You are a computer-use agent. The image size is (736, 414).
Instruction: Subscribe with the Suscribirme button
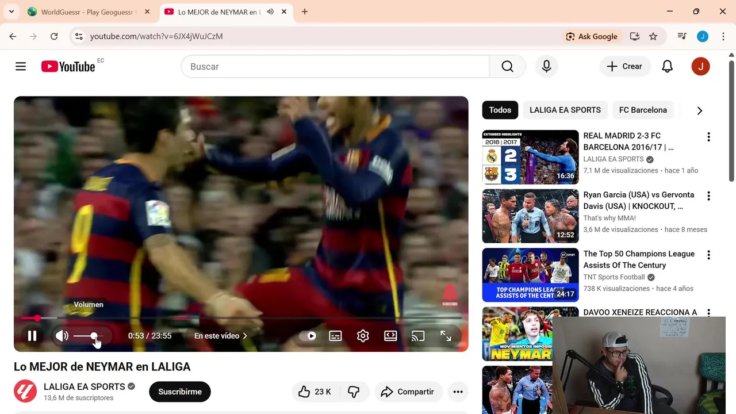point(180,392)
